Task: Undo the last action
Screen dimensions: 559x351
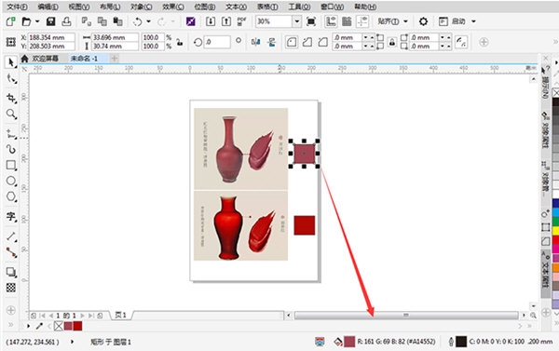Action: tap(137, 21)
